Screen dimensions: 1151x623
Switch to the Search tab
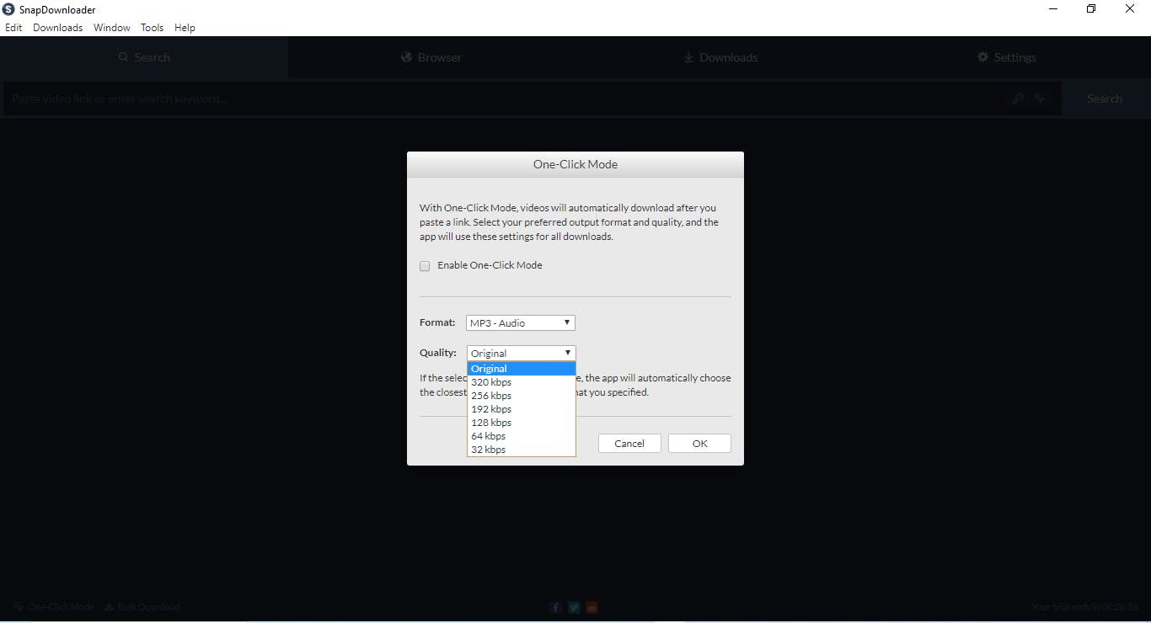(144, 57)
